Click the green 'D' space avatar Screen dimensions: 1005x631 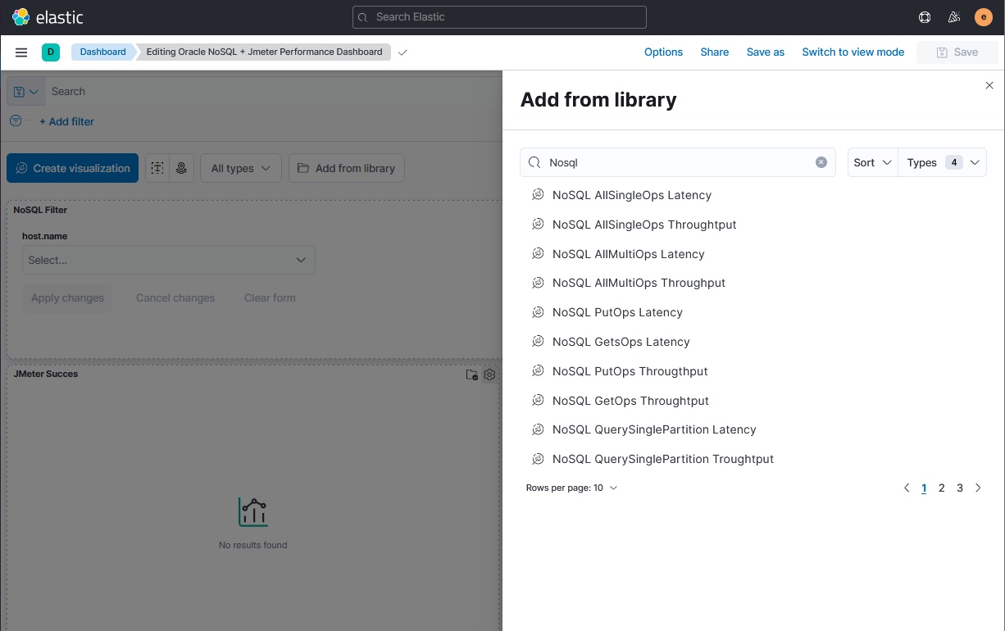pos(51,52)
